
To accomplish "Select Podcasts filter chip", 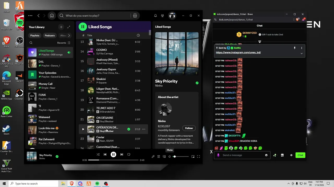I will point(50,35).
